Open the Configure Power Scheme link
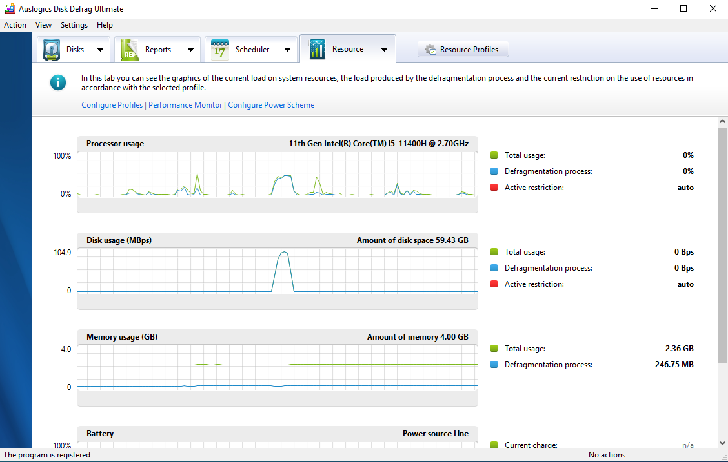 click(271, 105)
